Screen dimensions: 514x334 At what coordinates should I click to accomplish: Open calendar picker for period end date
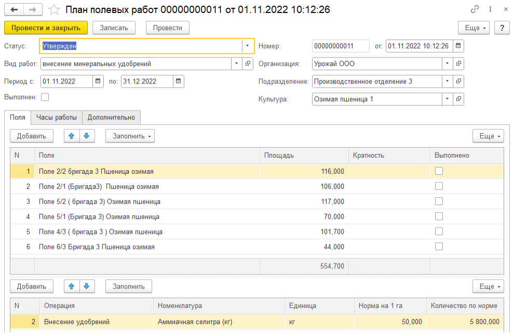pyautogui.click(x=178, y=81)
